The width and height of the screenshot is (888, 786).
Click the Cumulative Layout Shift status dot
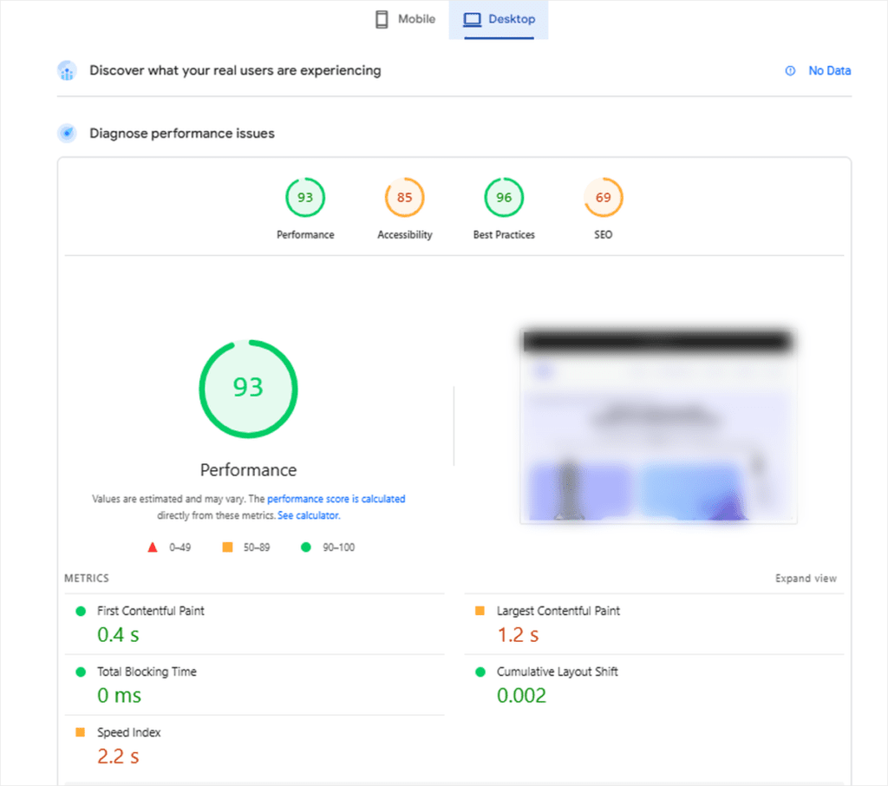pyautogui.click(x=480, y=671)
